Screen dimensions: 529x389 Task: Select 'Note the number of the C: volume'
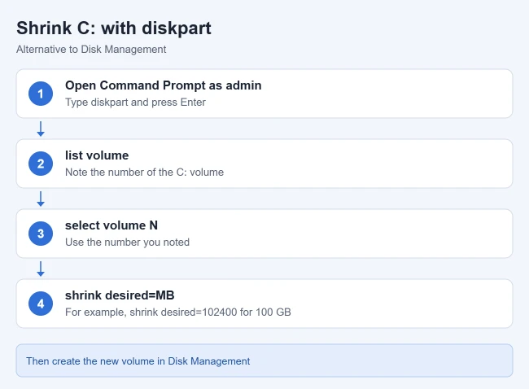tap(144, 172)
